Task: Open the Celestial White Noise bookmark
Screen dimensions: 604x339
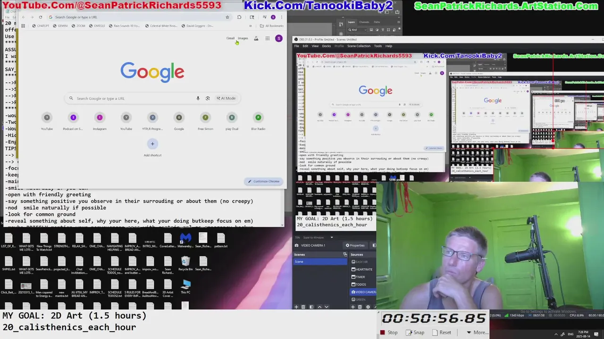Action: coord(161,26)
